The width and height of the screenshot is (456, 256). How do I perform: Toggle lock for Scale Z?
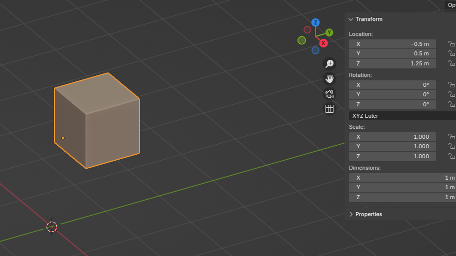(451, 156)
